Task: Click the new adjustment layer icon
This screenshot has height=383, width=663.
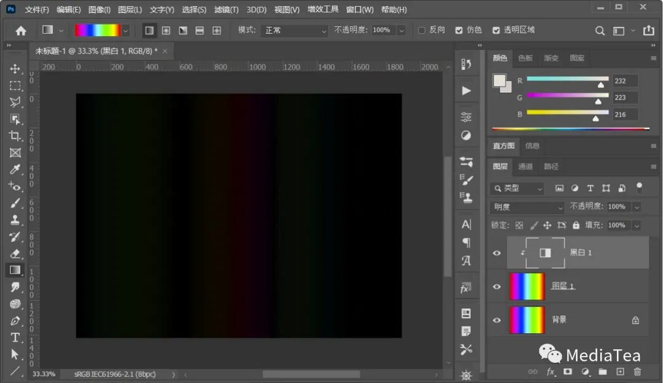Action: 585,371
